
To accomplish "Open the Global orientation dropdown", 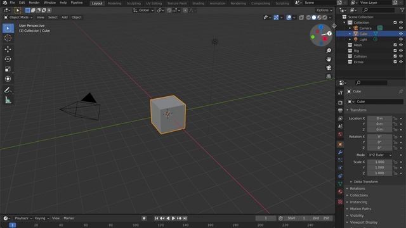I will [x=143, y=10].
